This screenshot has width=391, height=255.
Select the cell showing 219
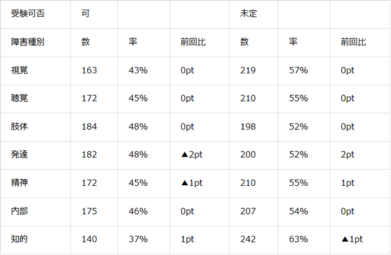pos(248,70)
